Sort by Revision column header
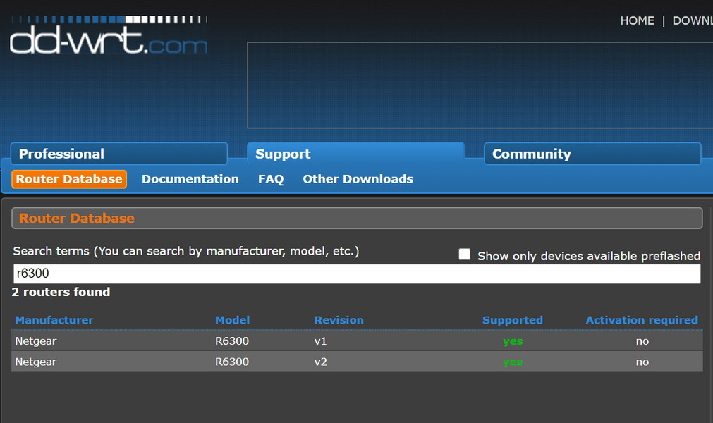Image resolution: width=713 pixels, height=423 pixels. 339,320
